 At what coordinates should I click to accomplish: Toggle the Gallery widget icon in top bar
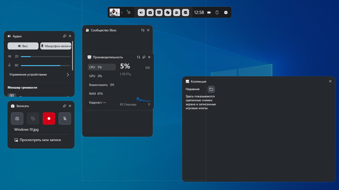coord(185,13)
